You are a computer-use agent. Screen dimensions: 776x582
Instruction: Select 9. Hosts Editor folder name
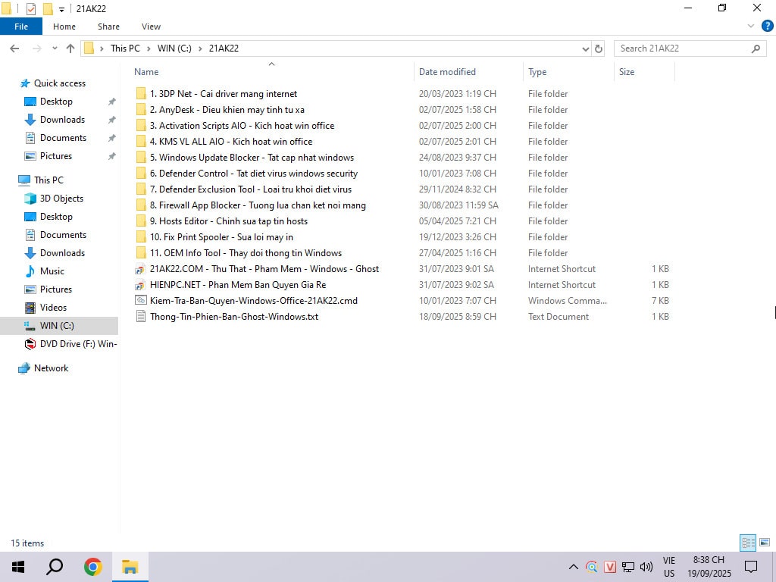pyautogui.click(x=229, y=221)
